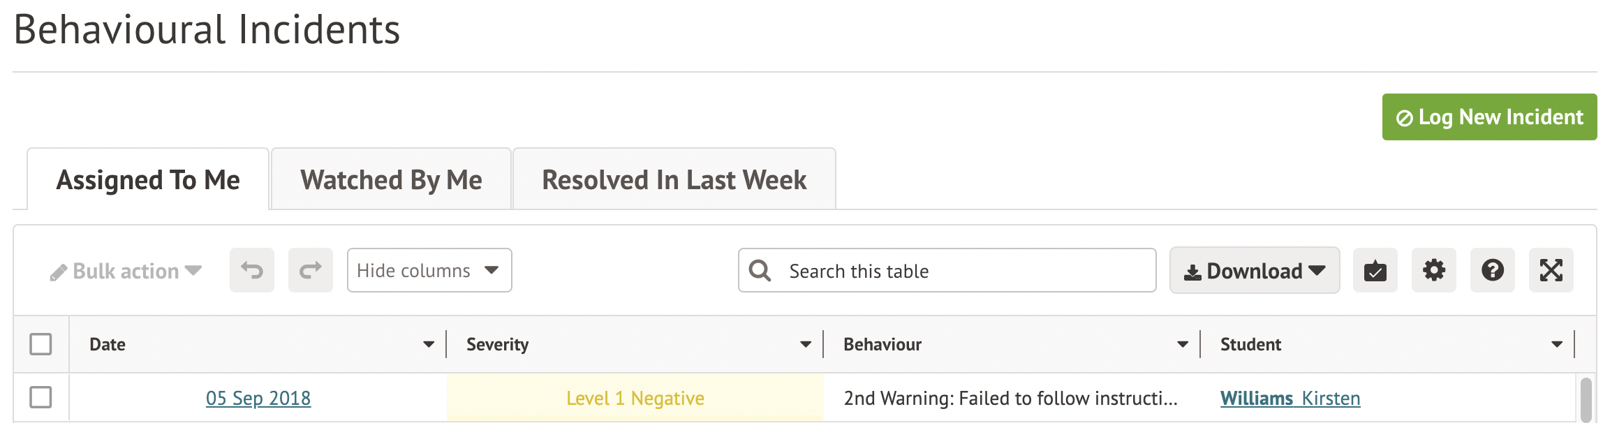Click the undo arrow icon
The height and width of the screenshot is (423, 1603).
[x=252, y=270]
